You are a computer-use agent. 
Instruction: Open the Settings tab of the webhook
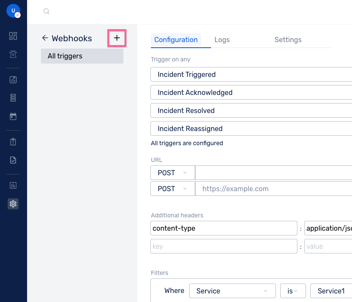pos(288,40)
